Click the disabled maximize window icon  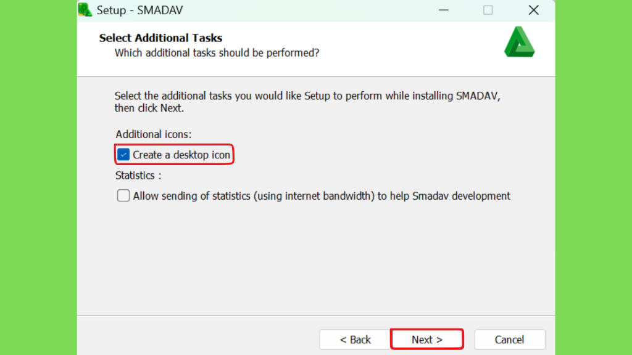(488, 10)
